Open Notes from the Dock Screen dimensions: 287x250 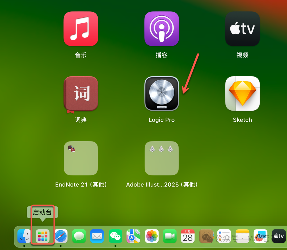[242, 236]
